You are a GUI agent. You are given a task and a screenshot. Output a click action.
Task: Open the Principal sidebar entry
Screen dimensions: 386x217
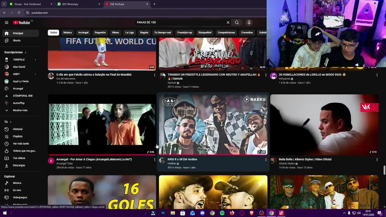pos(21,33)
